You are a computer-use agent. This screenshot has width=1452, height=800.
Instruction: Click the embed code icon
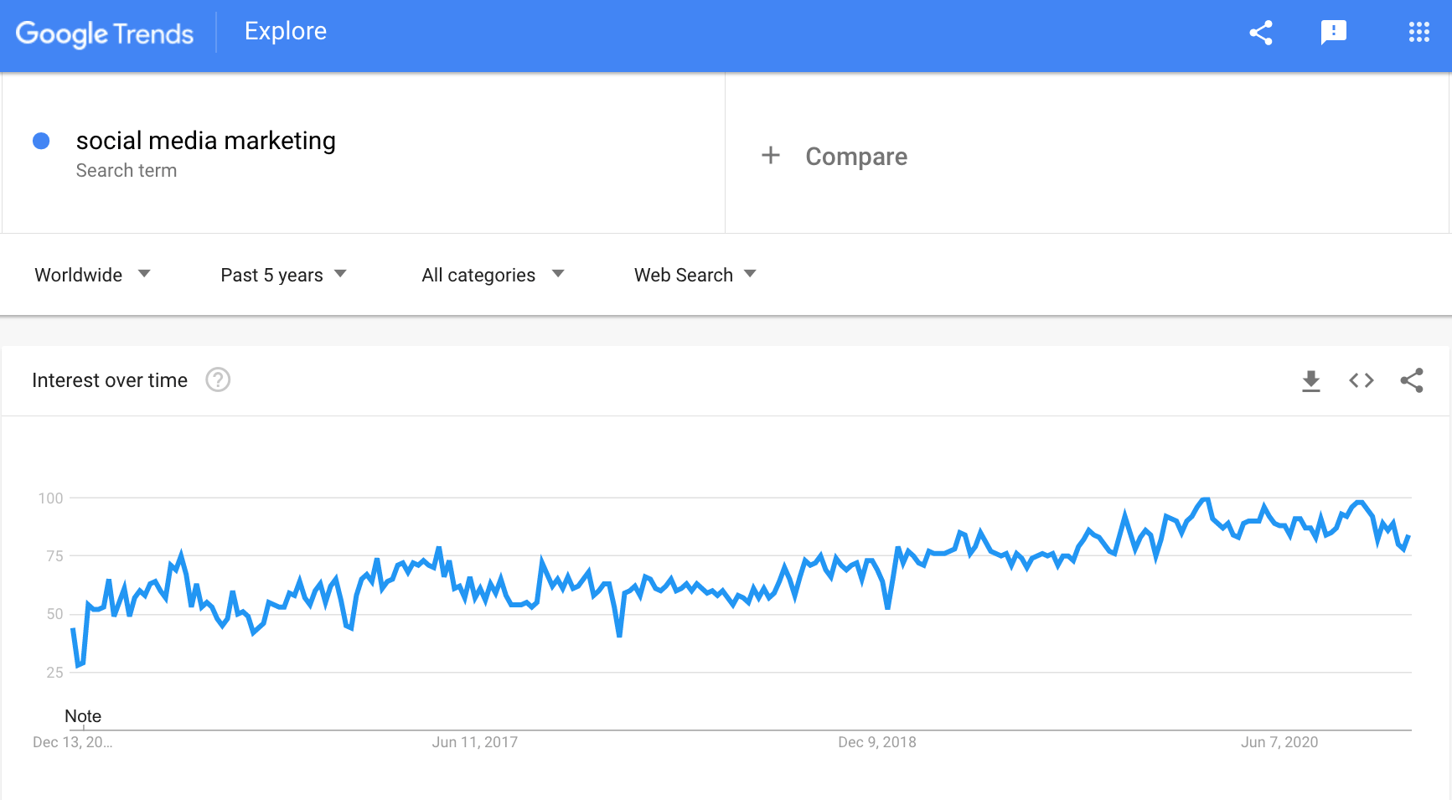1362,381
